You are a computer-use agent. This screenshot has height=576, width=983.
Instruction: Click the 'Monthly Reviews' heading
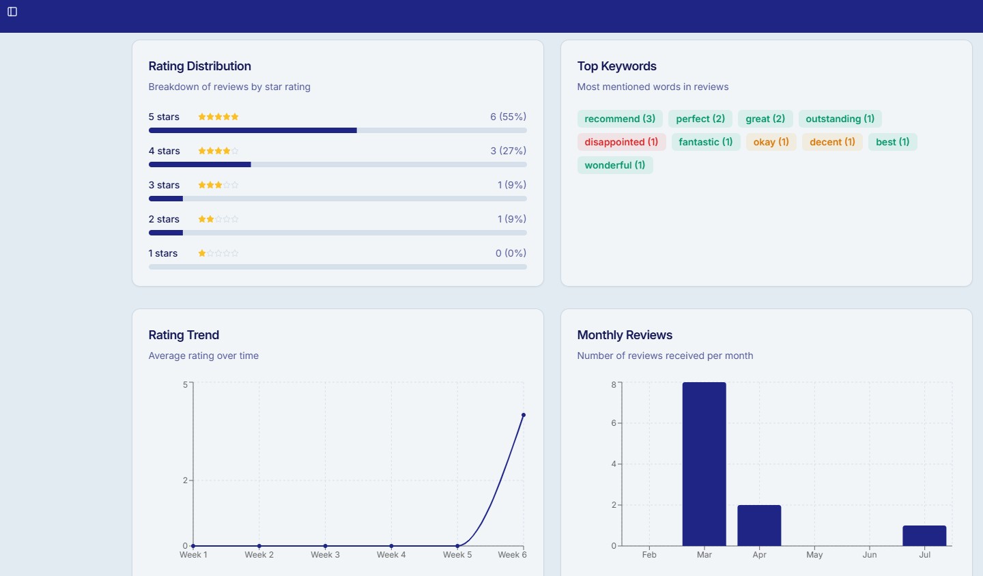(625, 335)
